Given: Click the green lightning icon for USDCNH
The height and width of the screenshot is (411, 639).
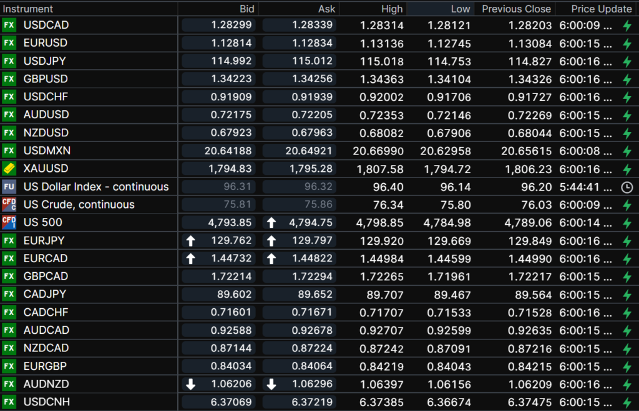Looking at the screenshot, I should click(x=627, y=402).
